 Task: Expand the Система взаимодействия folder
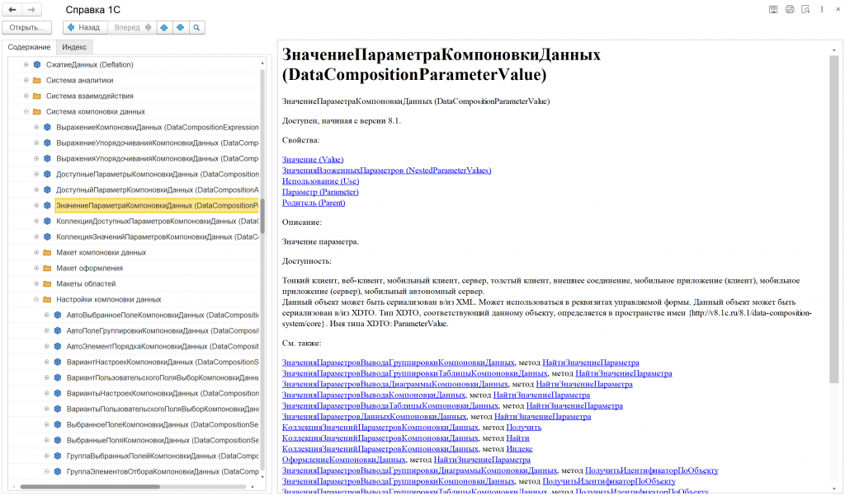(26, 96)
